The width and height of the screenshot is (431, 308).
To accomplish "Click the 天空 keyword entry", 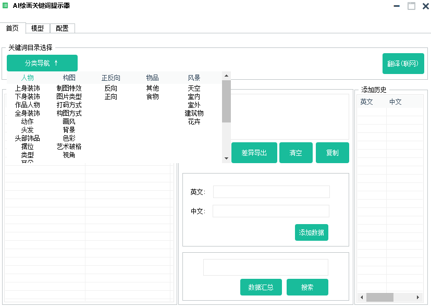I will click(193, 88).
